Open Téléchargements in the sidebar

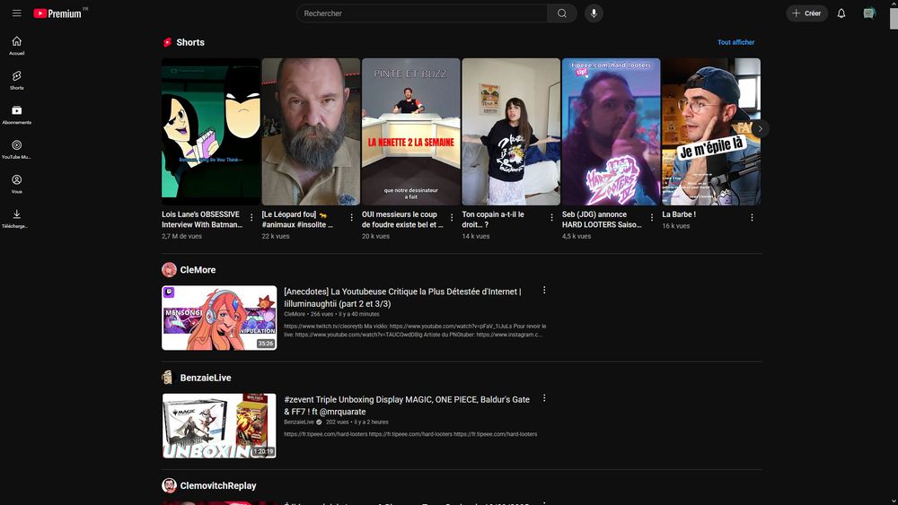tap(16, 219)
